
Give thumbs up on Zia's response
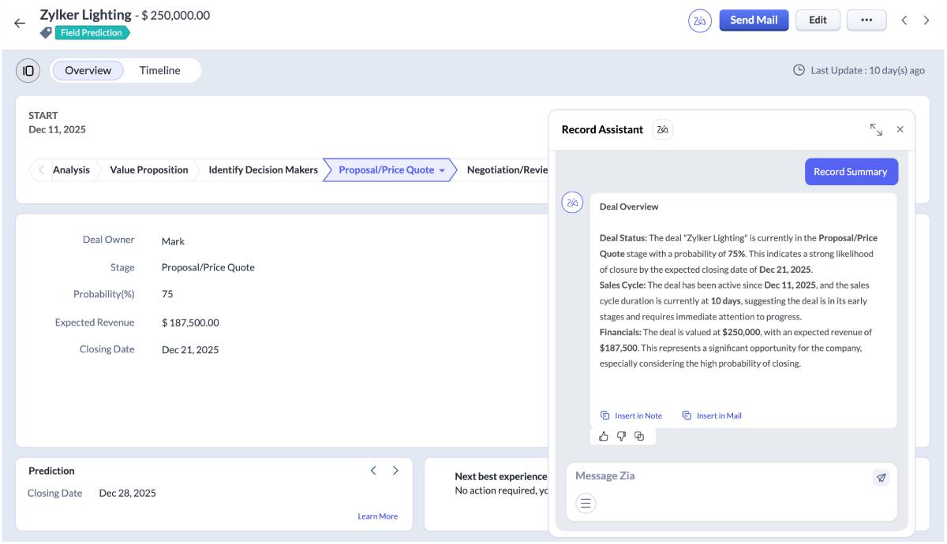coord(605,434)
